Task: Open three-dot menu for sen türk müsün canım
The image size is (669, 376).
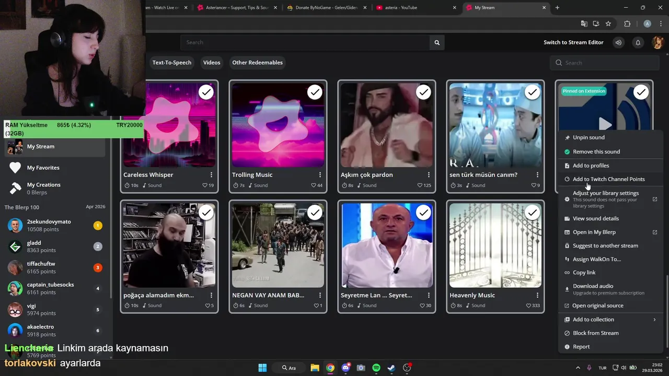Action: point(537,175)
